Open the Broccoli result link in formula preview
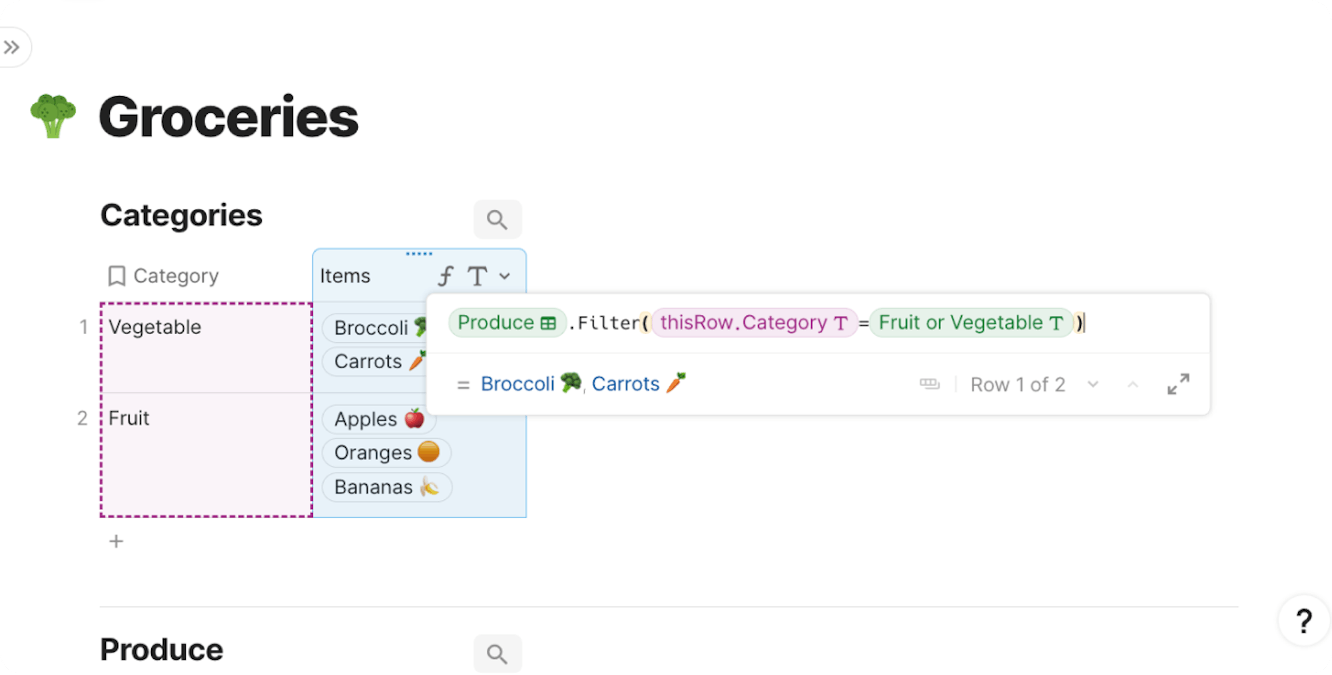Screen dimensions: 1332x675 (x=531, y=383)
